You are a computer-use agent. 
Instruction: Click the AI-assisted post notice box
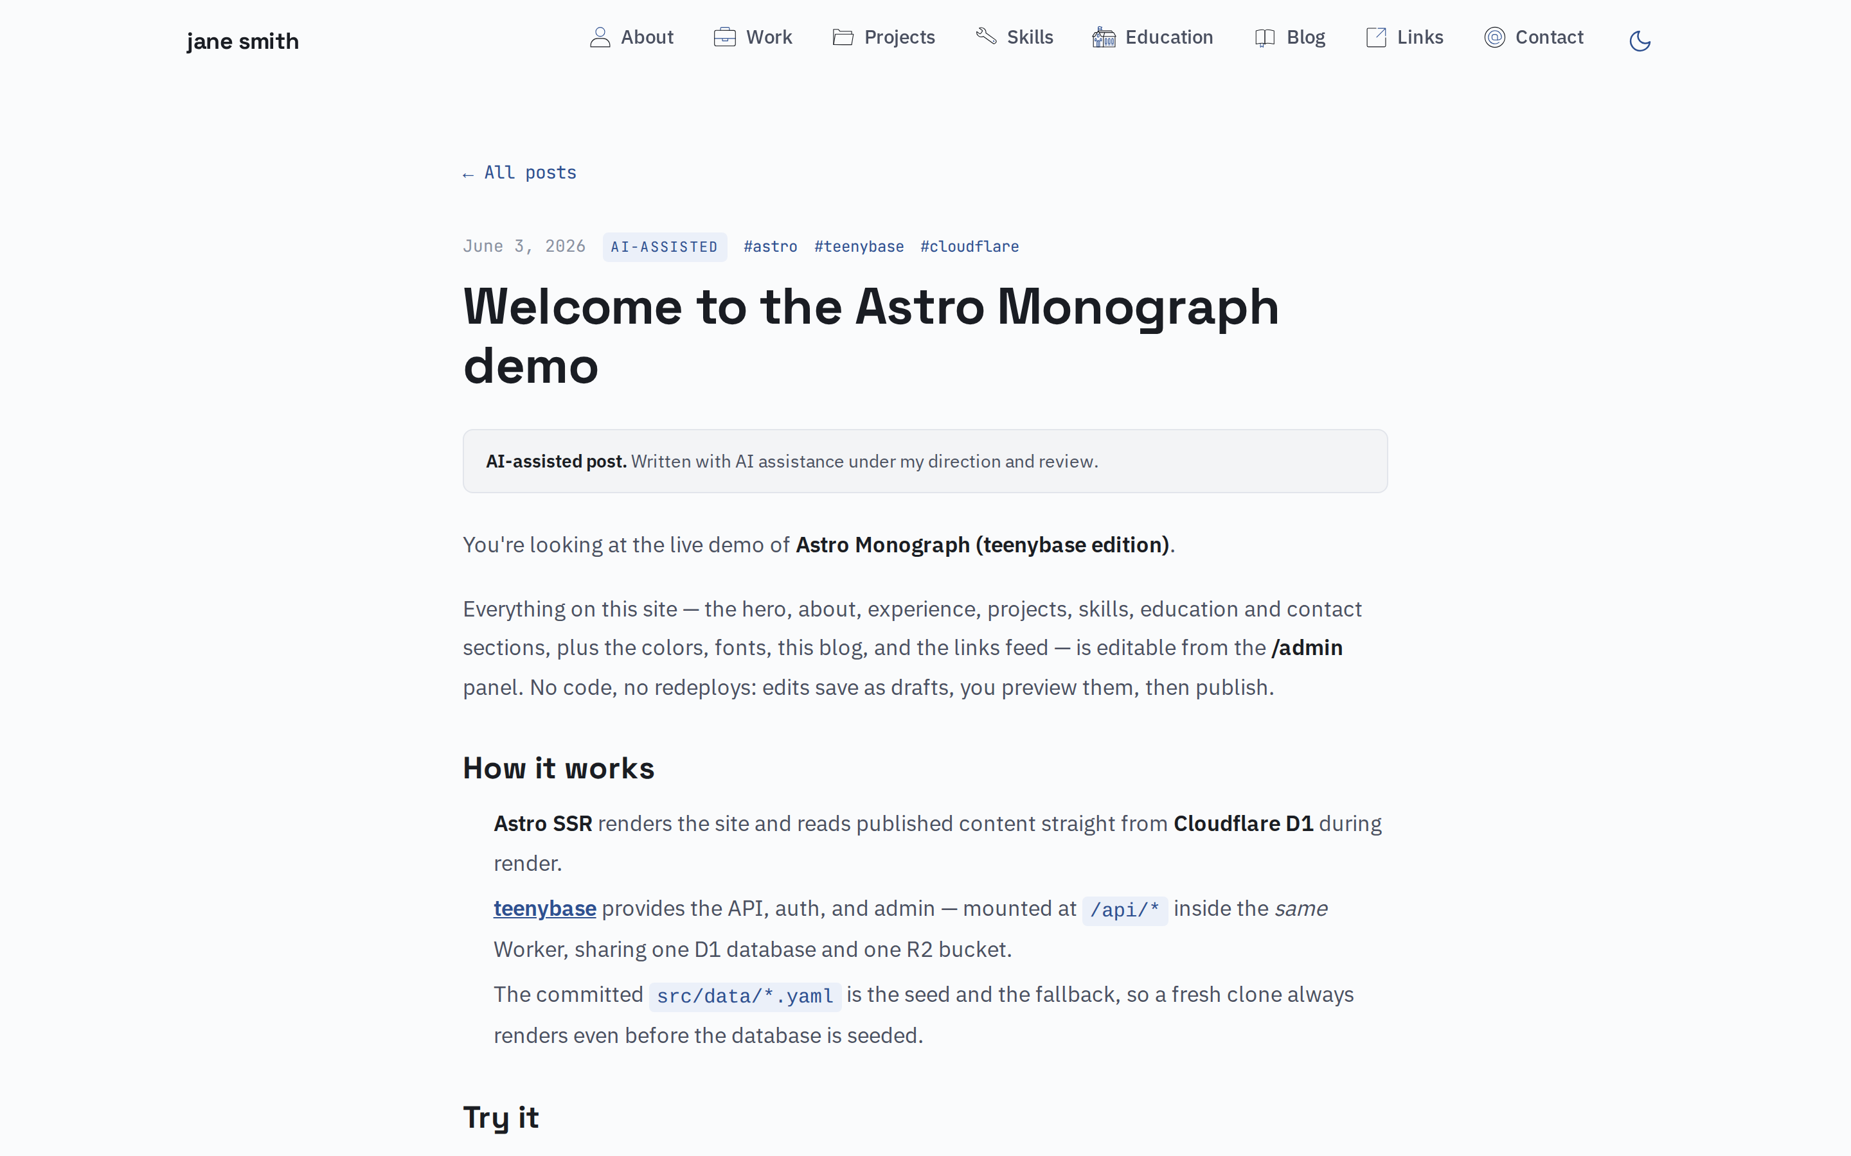pos(925,461)
